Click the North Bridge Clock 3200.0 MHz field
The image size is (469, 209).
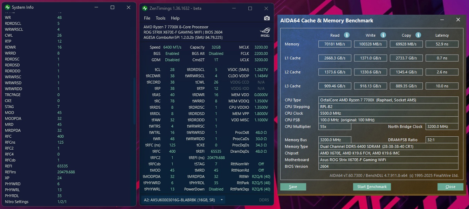click(x=442, y=127)
